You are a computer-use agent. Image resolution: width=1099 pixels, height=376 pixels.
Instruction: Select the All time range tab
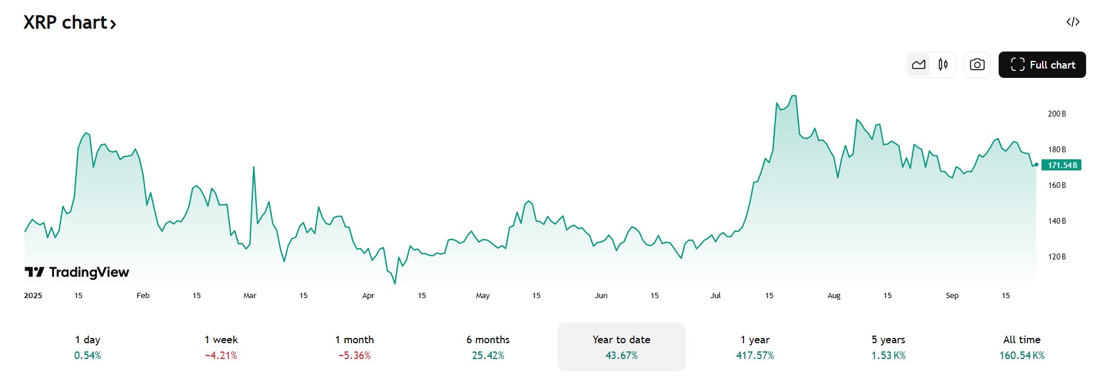[1022, 346]
